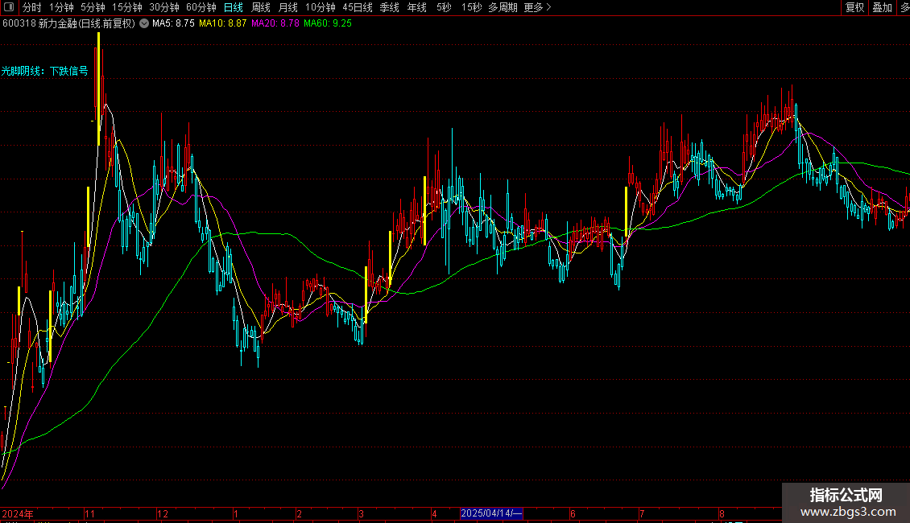
Task: Click the 光脚阴线 下跌信号 indicator label
Action: [x=44, y=72]
